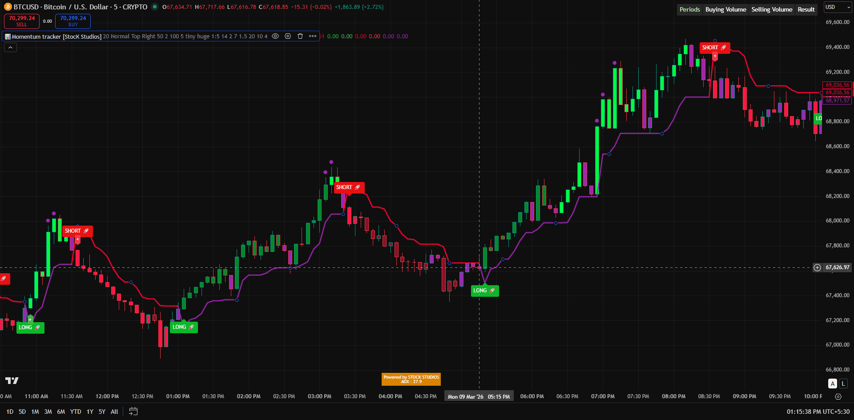Click the LONG signal label near 01:00 PM
This screenshot has height=420, width=854.
coord(184,327)
